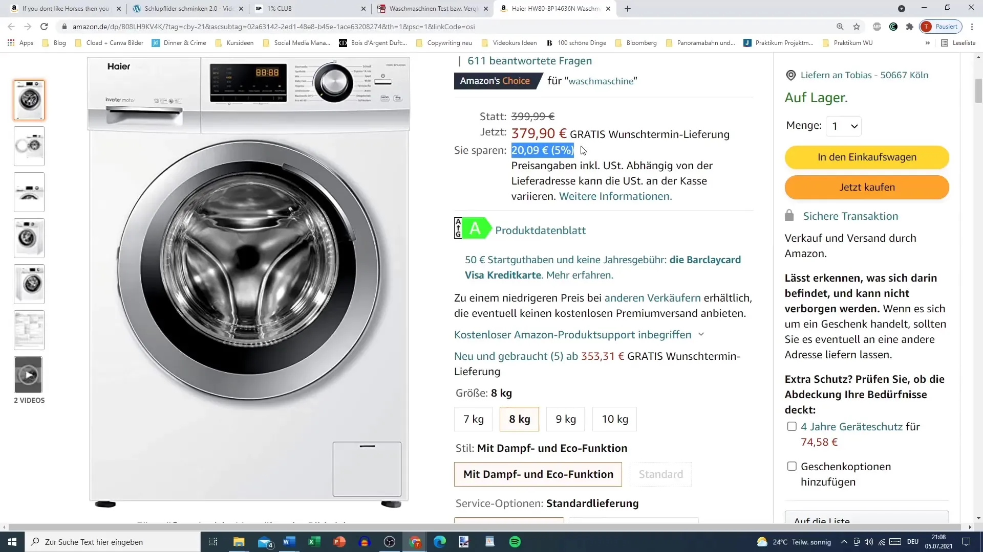Image resolution: width=983 pixels, height=552 pixels.
Task: Open Microsoft Edge from taskbar
Action: pyautogui.click(x=440, y=542)
